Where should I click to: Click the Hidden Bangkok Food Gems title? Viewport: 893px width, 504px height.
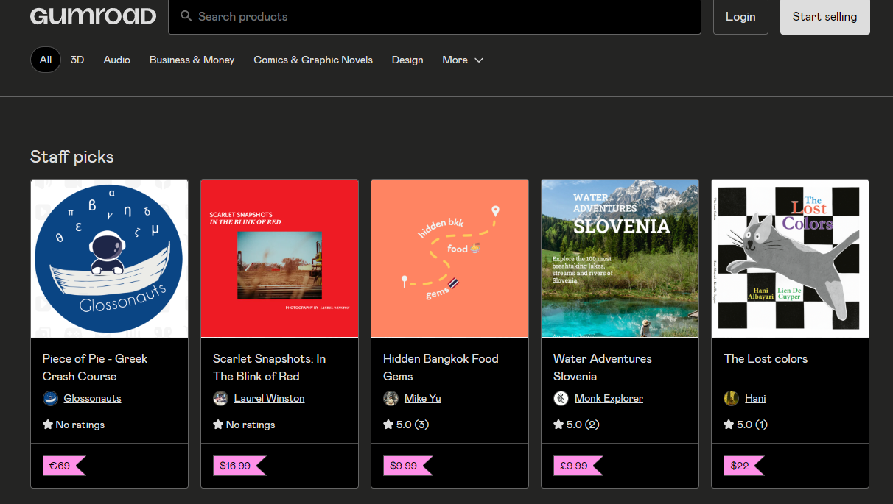(x=441, y=367)
